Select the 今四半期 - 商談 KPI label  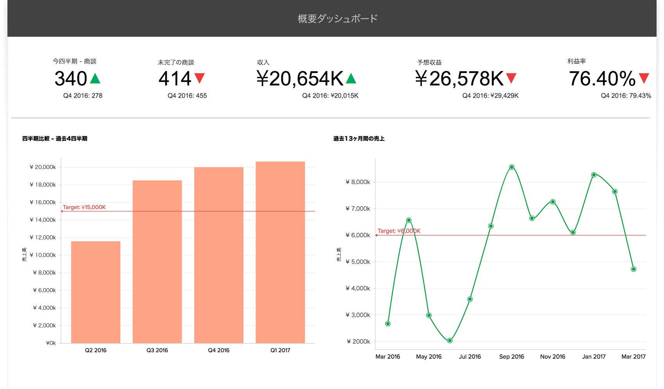(75, 61)
